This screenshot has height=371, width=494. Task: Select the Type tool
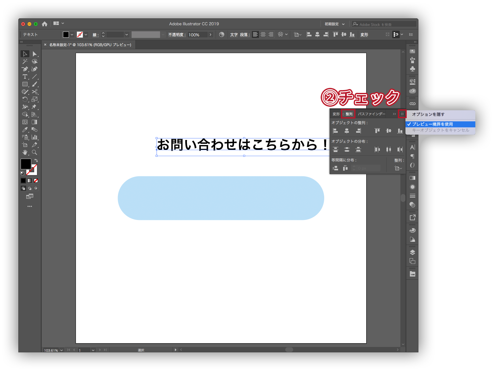click(x=25, y=77)
